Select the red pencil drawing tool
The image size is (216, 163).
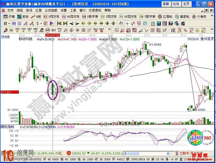[5, 30]
